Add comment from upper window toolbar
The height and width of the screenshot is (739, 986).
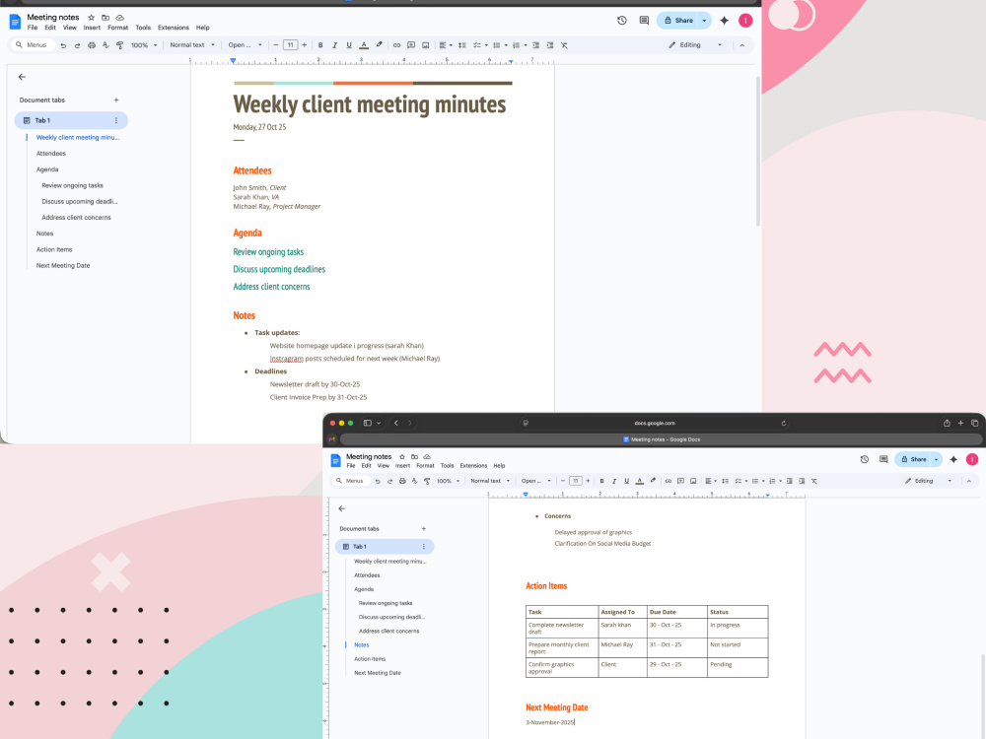(410, 45)
